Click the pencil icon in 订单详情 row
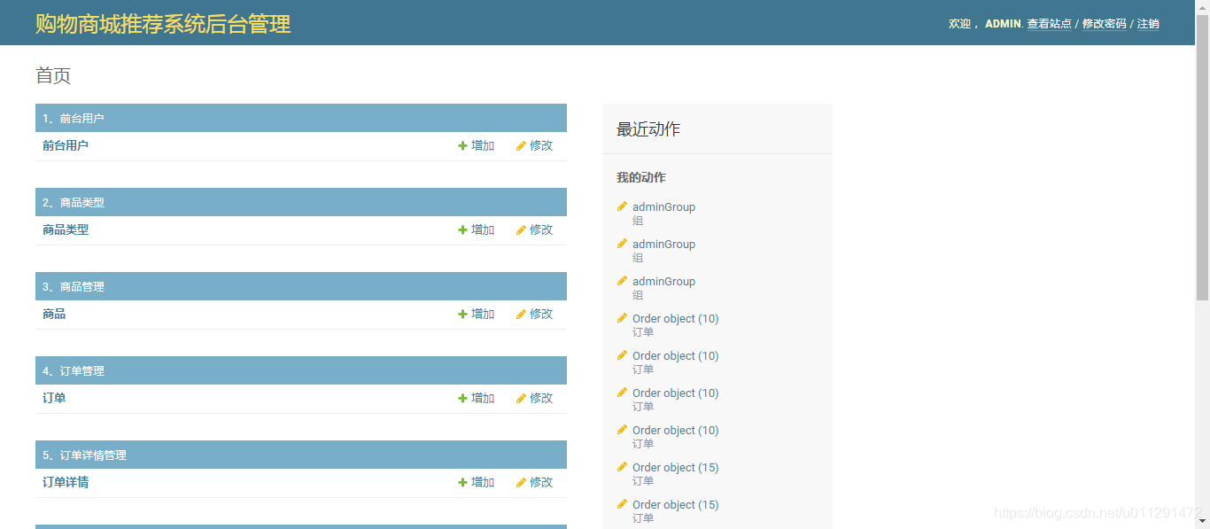 pos(521,482)
